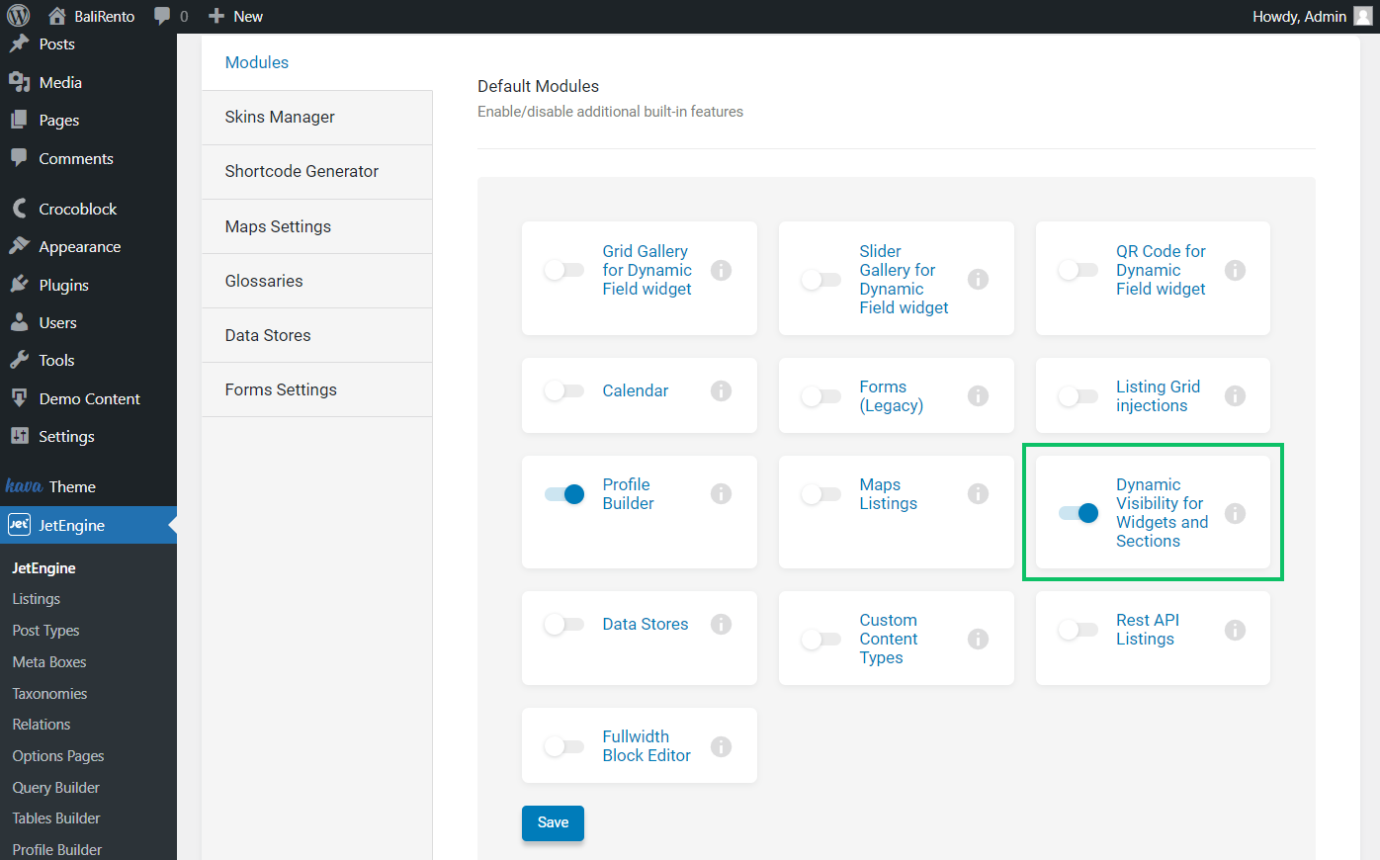
Task: Disable the Dynamic Visibility toggle
Action: pos(1078,513)
